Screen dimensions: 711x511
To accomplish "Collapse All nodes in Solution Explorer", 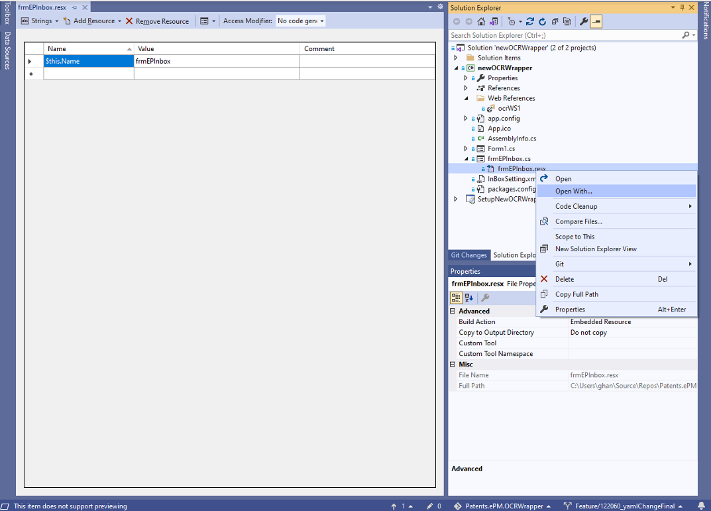I will click(x=555, y=21).
